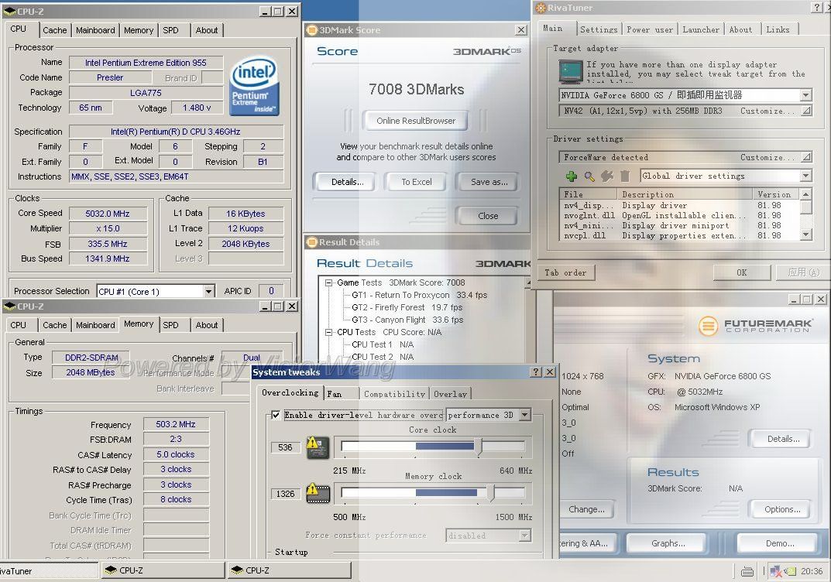
Task: Click the system tray clock 20:36
Action: tap(812, 571)
